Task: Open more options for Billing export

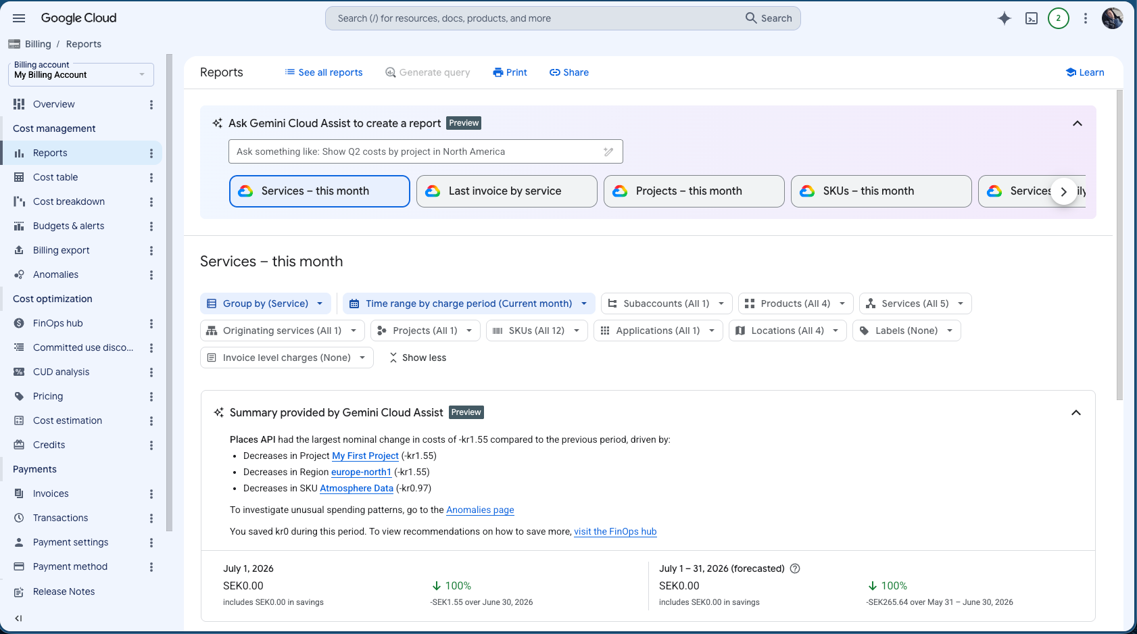Action: [x=151, y=251]
